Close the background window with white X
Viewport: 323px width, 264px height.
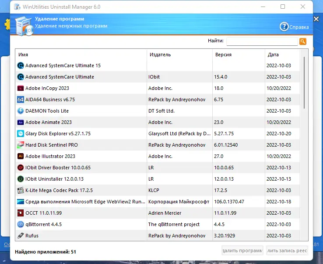click(316, 19)
